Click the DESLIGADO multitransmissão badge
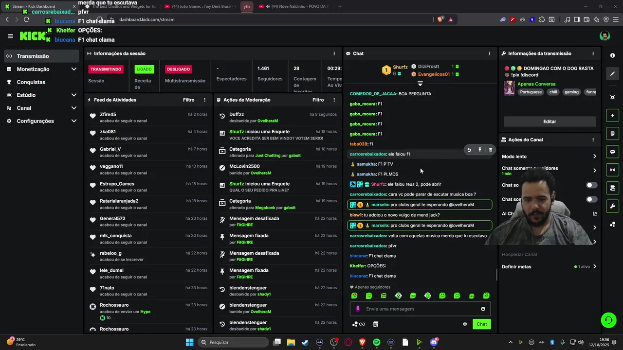The width and height of the screenshot is (623, 350). click(x=179, y=69)
